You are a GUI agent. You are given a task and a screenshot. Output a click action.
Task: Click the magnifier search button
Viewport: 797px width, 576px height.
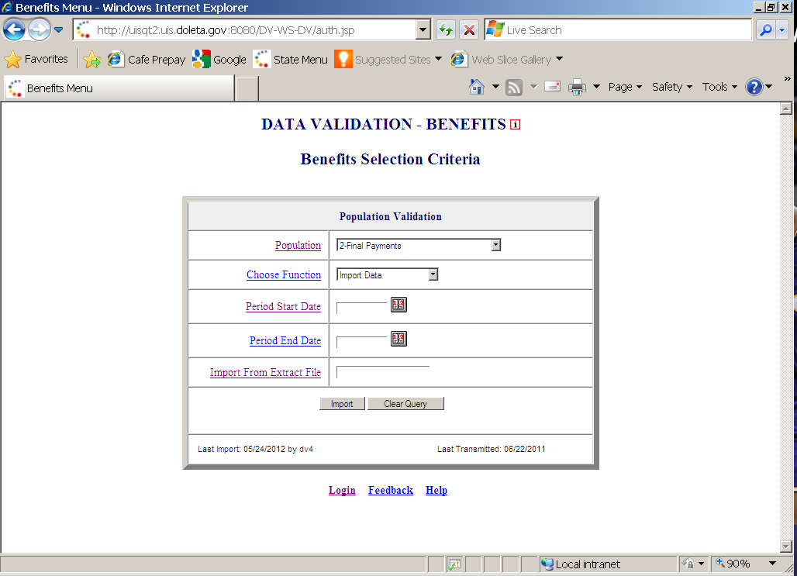(765, 30)
